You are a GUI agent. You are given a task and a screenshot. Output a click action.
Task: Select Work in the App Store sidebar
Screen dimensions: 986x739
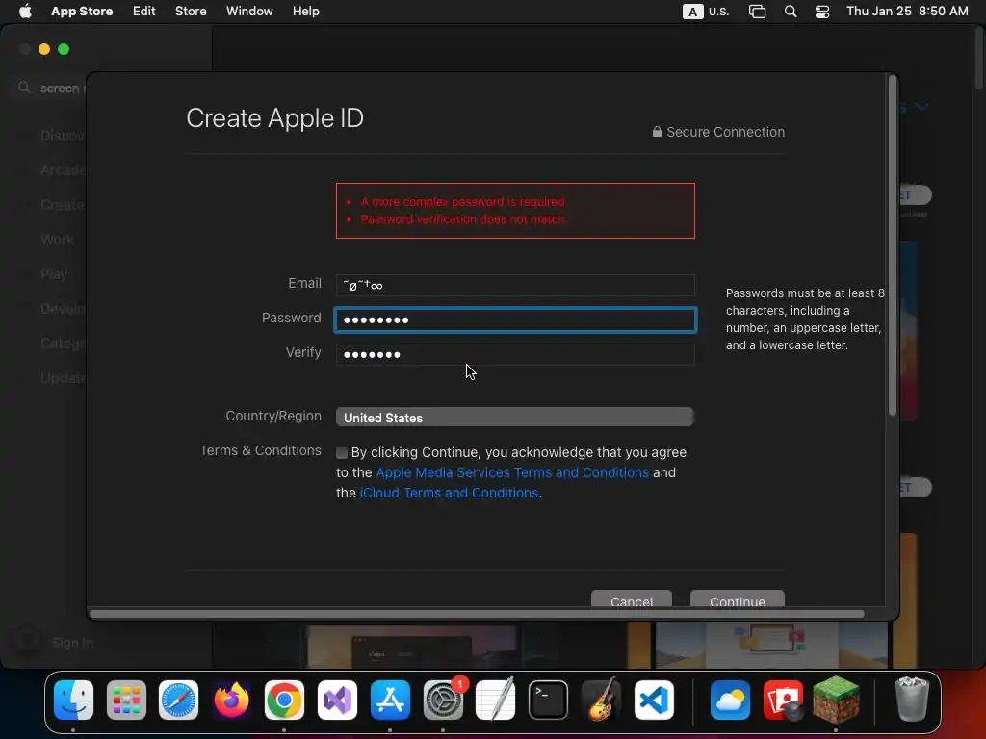tap(57, 240)
